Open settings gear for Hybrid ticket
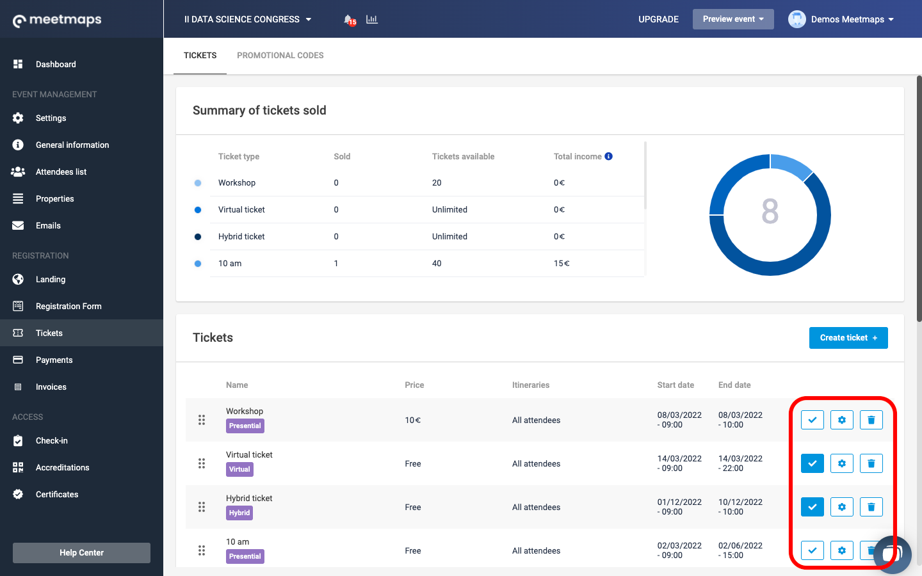922x576 pixels. click(x=841, y=507)
